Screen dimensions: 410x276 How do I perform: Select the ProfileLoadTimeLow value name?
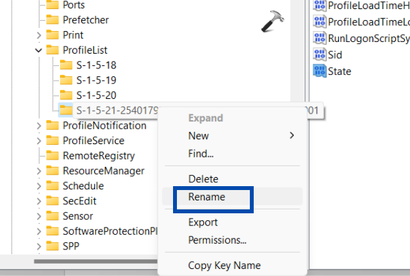point(369,22)
